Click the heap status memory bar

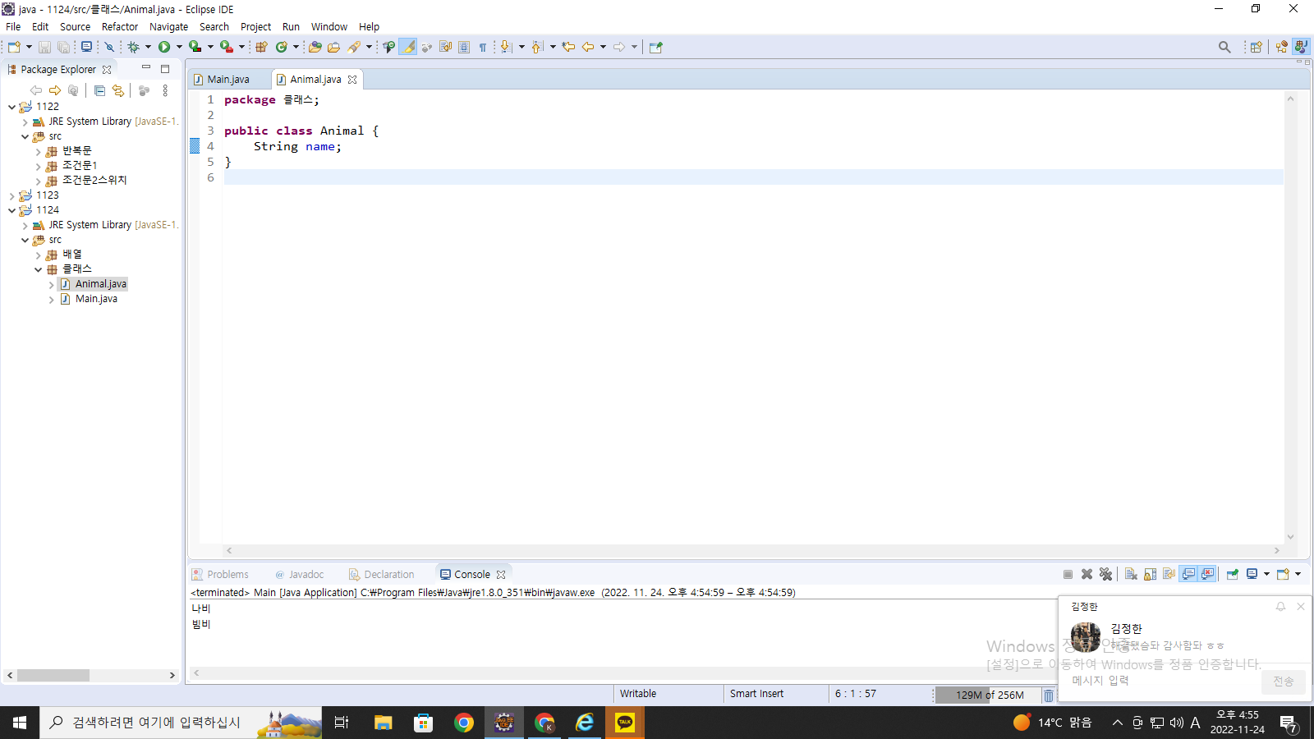990,695
